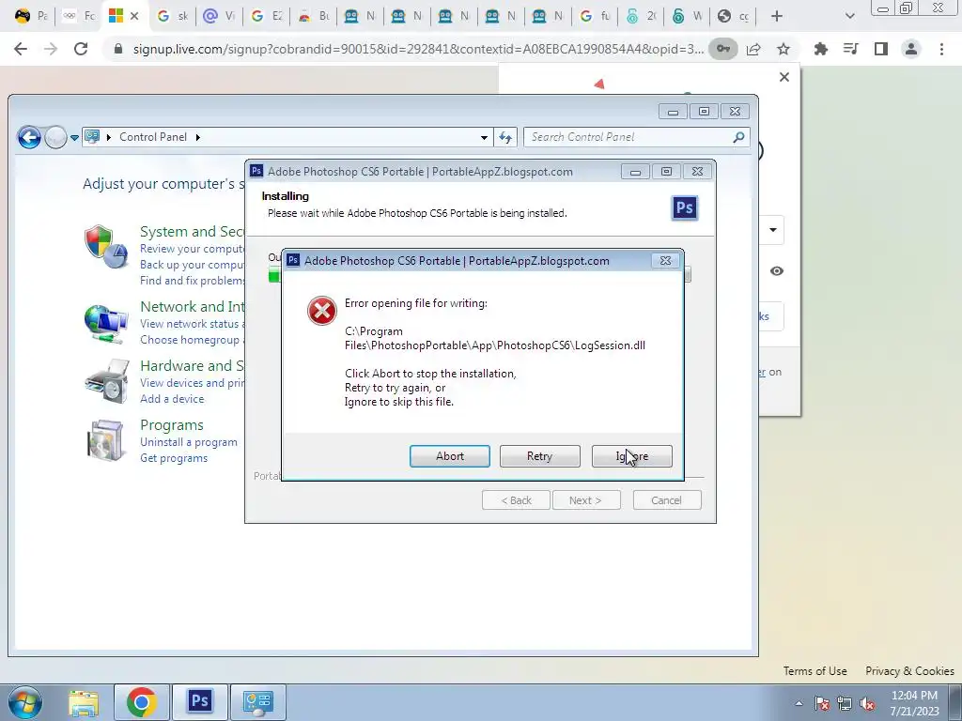Open Chrome saved passwords key icon
The image size is (962, 721).
(723, 49)
